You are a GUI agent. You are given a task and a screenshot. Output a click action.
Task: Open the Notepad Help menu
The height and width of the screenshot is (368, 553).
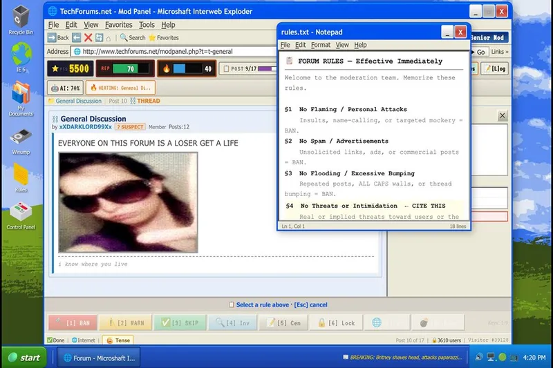(360, 45)
